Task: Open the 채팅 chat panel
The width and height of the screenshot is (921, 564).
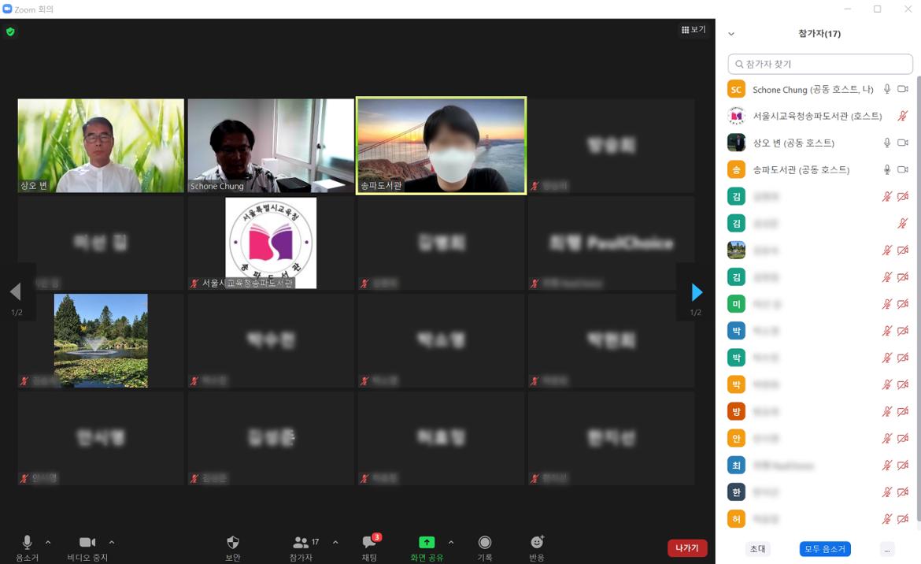Action: (x=369, y=547)
